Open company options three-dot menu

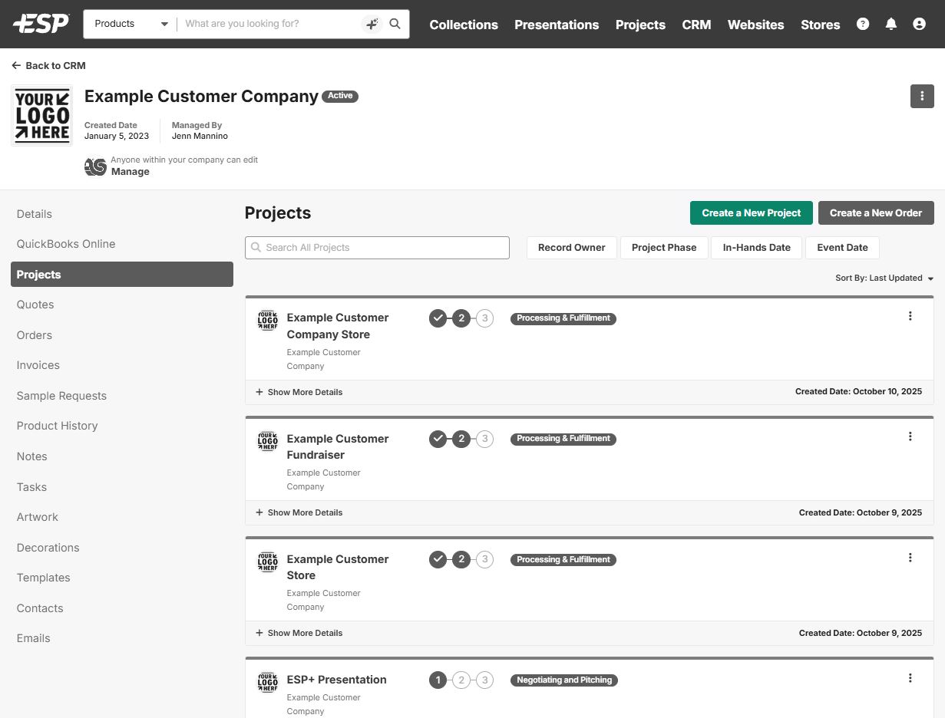[x=922, y=97]
